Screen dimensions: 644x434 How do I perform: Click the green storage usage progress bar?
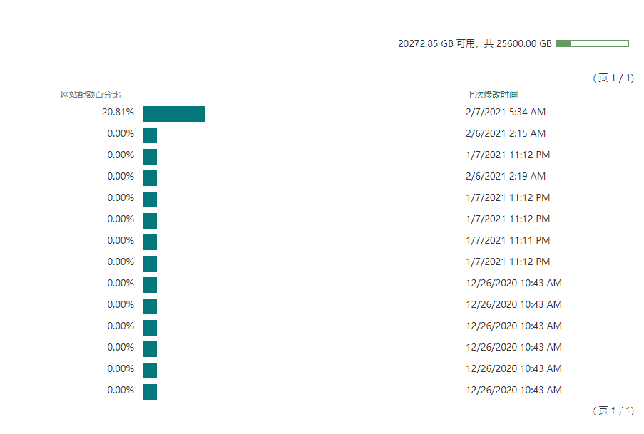click(592, 43)
